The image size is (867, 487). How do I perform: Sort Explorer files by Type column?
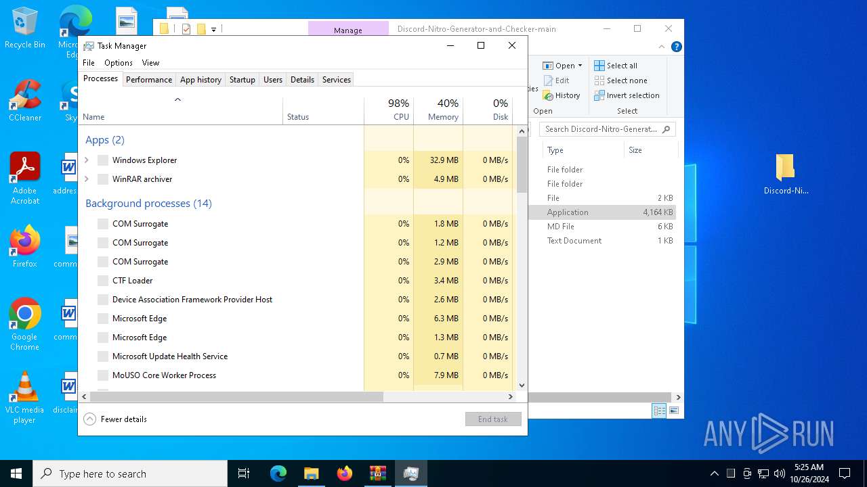tap(583, 150)
